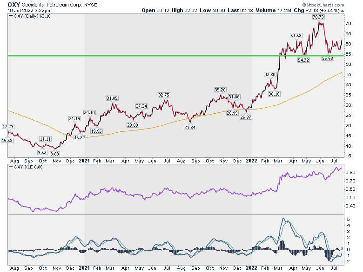Click the 55.68 low price label
Viewport: 363px width, 272px height.
point(328,58)
